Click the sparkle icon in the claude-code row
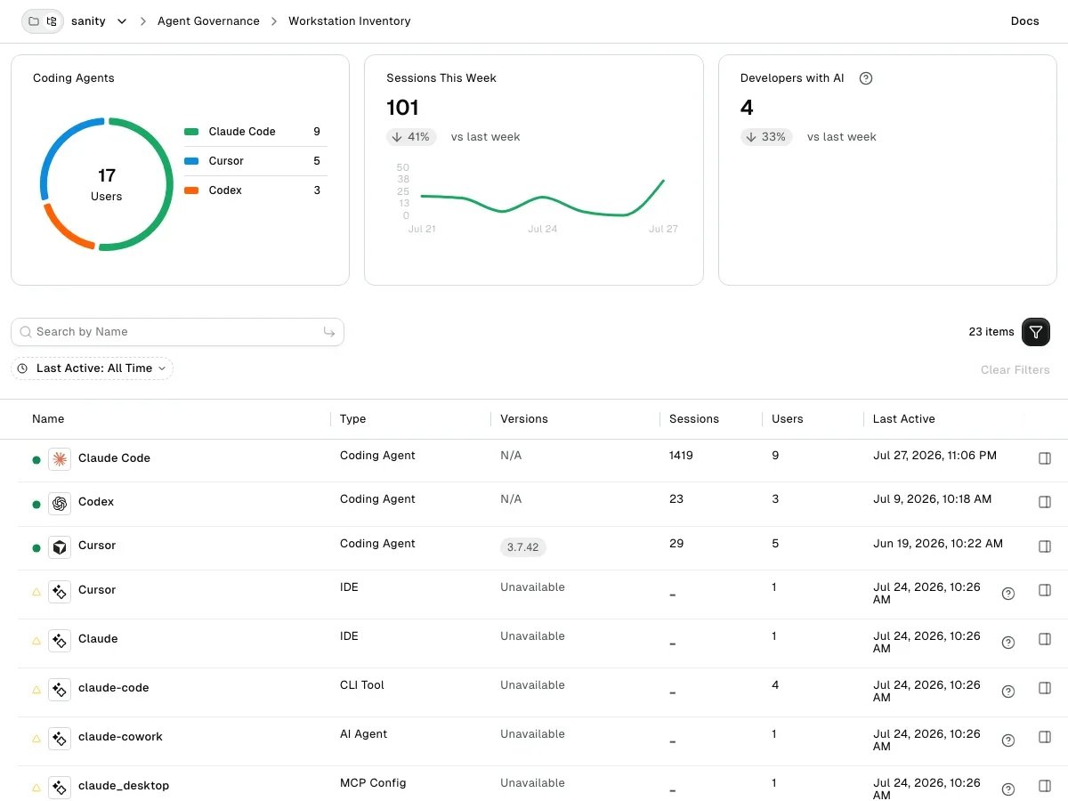This screenshot has height=801, width=1068. pyautogui.click(x=60, y=689)
